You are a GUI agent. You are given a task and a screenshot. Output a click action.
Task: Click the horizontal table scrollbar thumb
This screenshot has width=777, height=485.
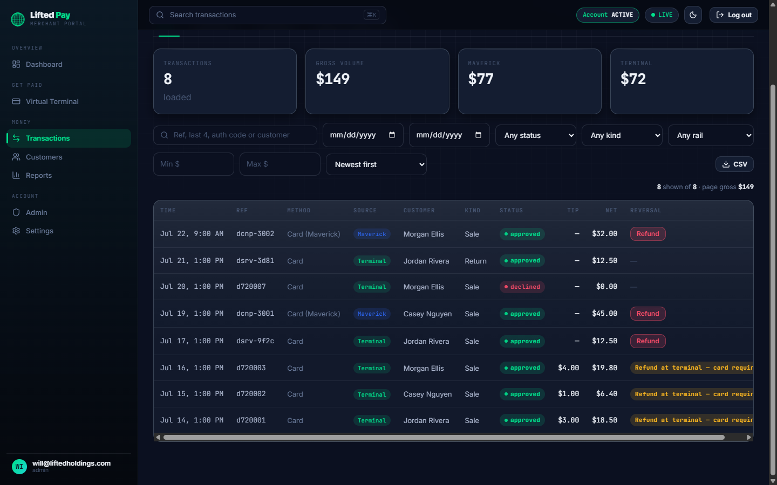444,437
